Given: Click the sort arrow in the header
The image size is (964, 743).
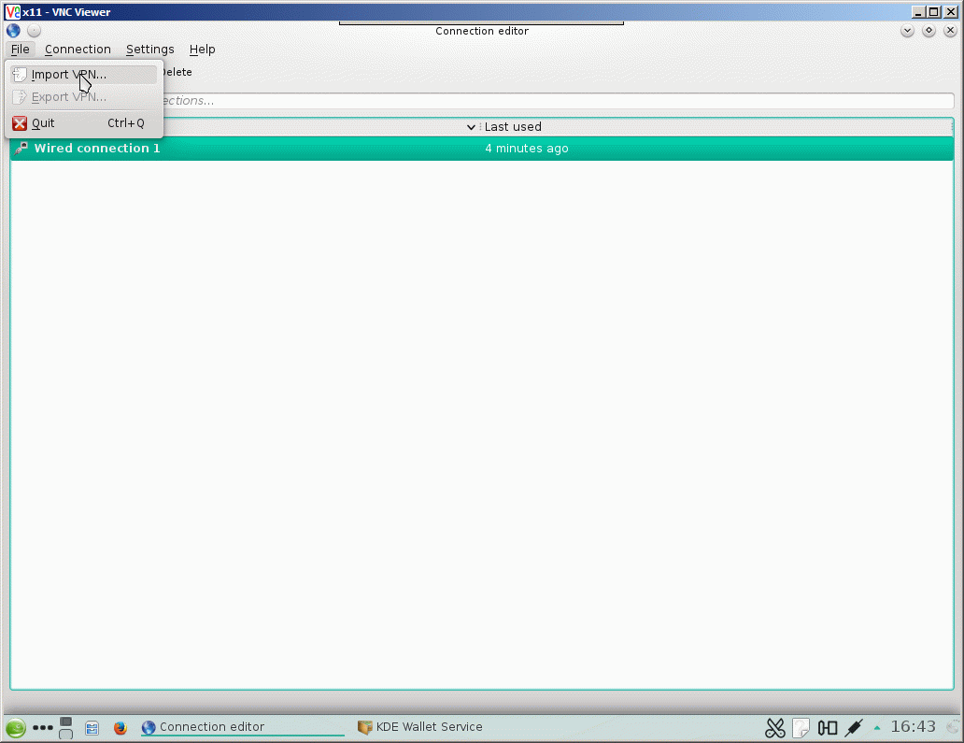Looking at the screenshot, I should (471, 127).
